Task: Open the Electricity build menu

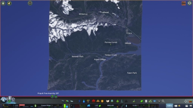Action: click(80, 101)
